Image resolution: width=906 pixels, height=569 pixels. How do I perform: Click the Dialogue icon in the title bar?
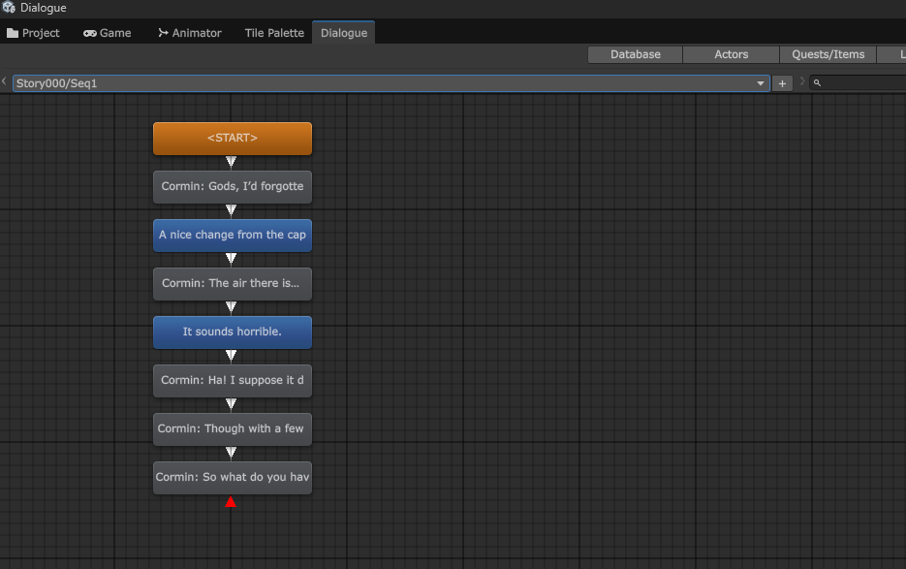click(8, 8)
